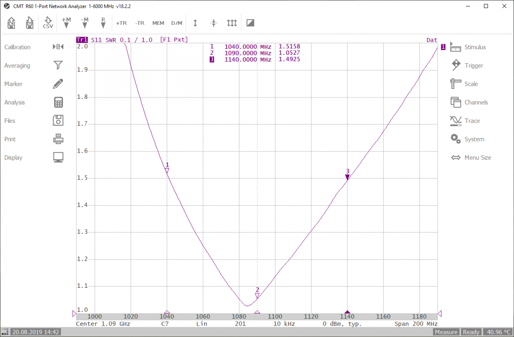Click the R reference marker icon
This screenshot has height=337, width=514.
[103, 23]
